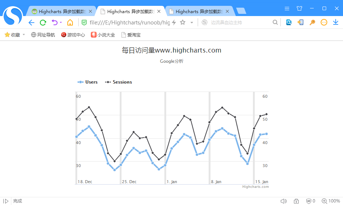Click the status bar toolbox icon

(296, 201)
